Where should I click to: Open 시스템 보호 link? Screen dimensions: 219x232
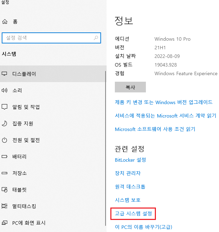128,200
